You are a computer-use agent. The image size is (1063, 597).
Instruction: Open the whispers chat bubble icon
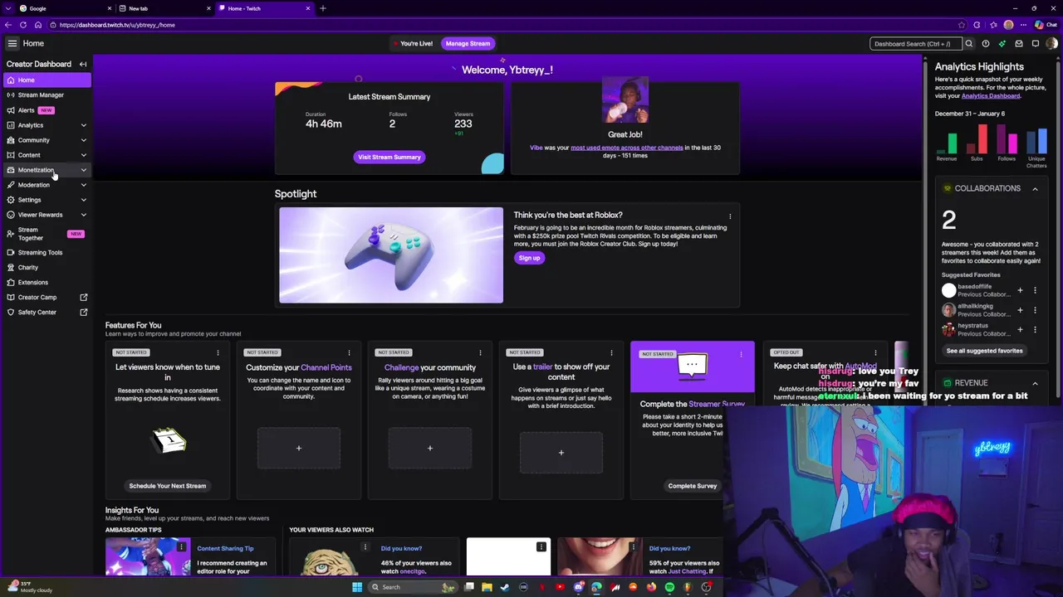tap(1036, 43)
